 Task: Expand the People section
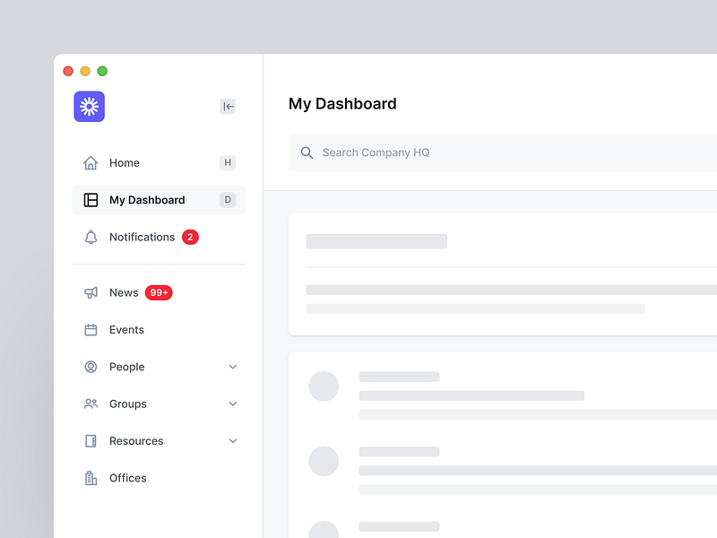point(233,367)
